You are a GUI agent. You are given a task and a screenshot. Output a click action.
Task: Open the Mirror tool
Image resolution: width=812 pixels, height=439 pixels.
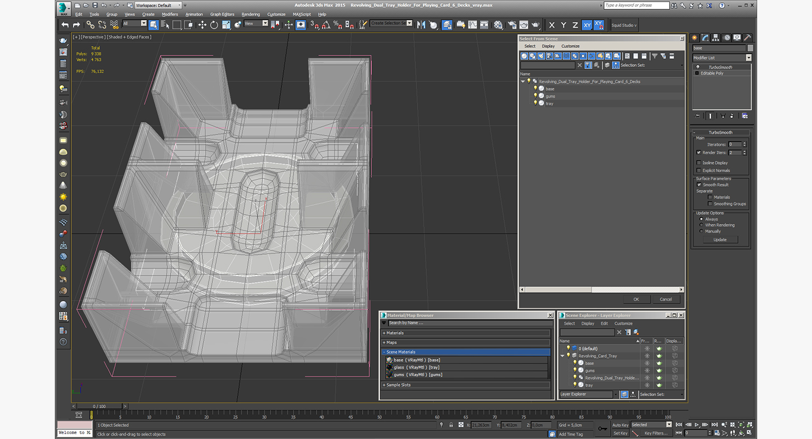421,25
